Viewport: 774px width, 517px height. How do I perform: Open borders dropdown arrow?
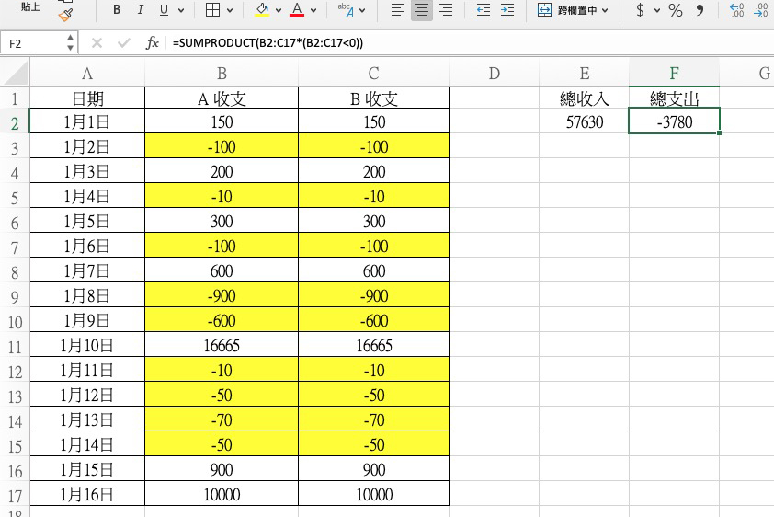(230, 10)
